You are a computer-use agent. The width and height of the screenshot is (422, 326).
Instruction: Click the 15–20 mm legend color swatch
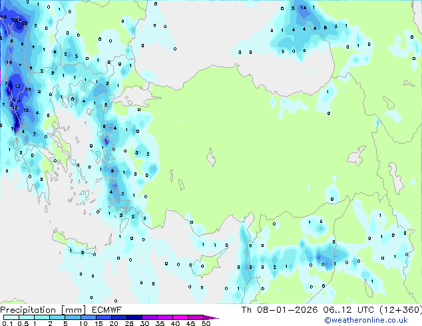tap(104, 317)
